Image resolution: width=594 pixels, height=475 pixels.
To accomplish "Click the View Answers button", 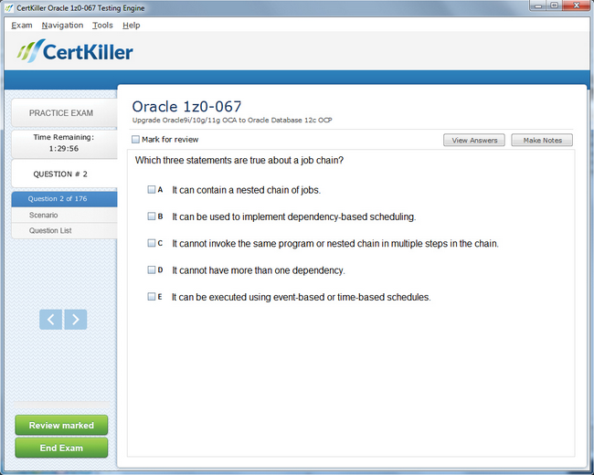I will tap(474, 140).
